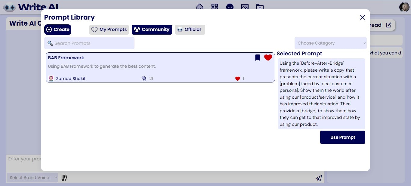This screenshot has width=411, height=186.
Task: Click the red heart next to the like count
Action: tap(237, 79)
